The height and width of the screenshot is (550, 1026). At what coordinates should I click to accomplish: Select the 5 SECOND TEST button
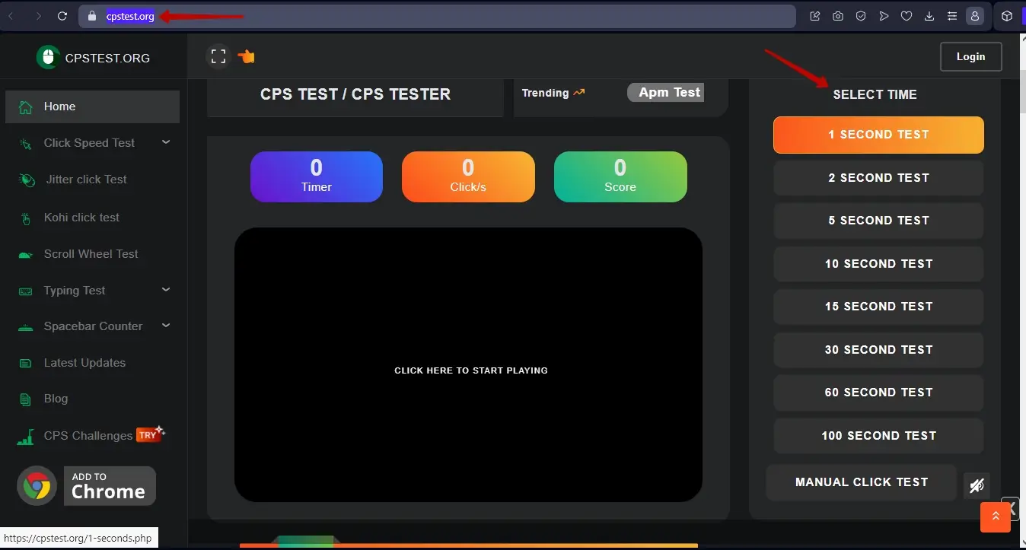click(878, 221)
